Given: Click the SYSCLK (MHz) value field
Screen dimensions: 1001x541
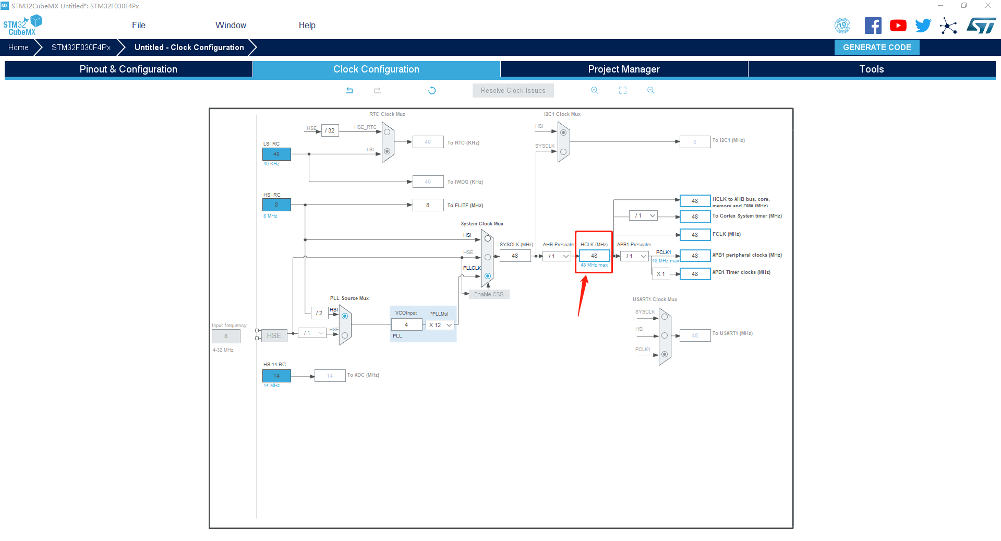Looking at the screenshot, I should tap(515, 256).
